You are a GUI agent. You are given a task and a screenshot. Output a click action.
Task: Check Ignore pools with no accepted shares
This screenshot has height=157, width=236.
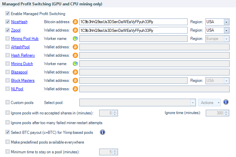pos(7,113)
